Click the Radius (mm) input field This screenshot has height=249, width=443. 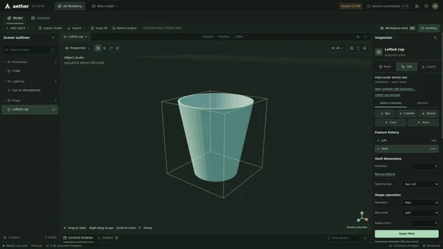click(x=424, y=223)
